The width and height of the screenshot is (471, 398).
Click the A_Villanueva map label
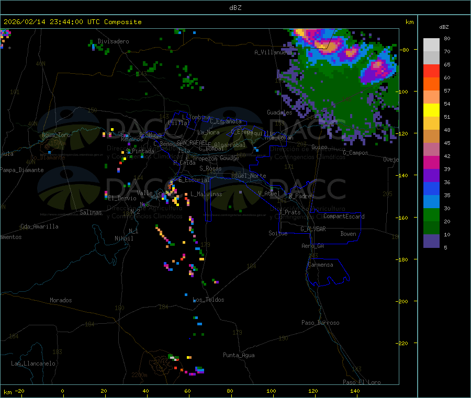point(273,52)
